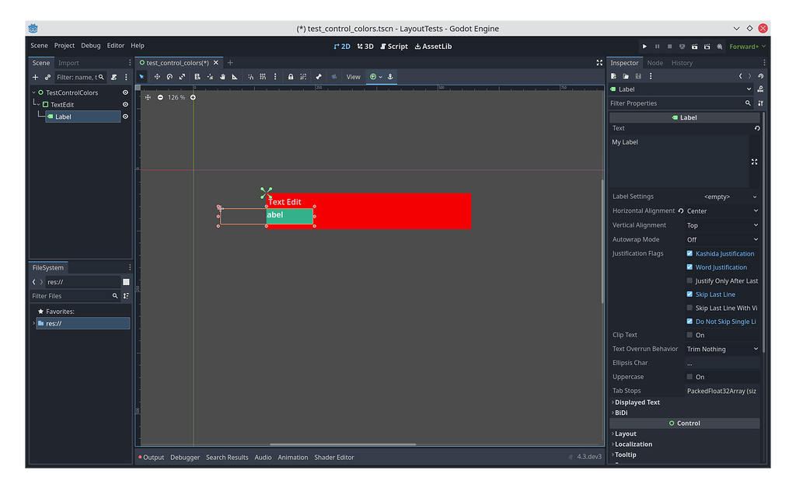
Task: Open the Debug menu
Action: click(x=90, y=46)
